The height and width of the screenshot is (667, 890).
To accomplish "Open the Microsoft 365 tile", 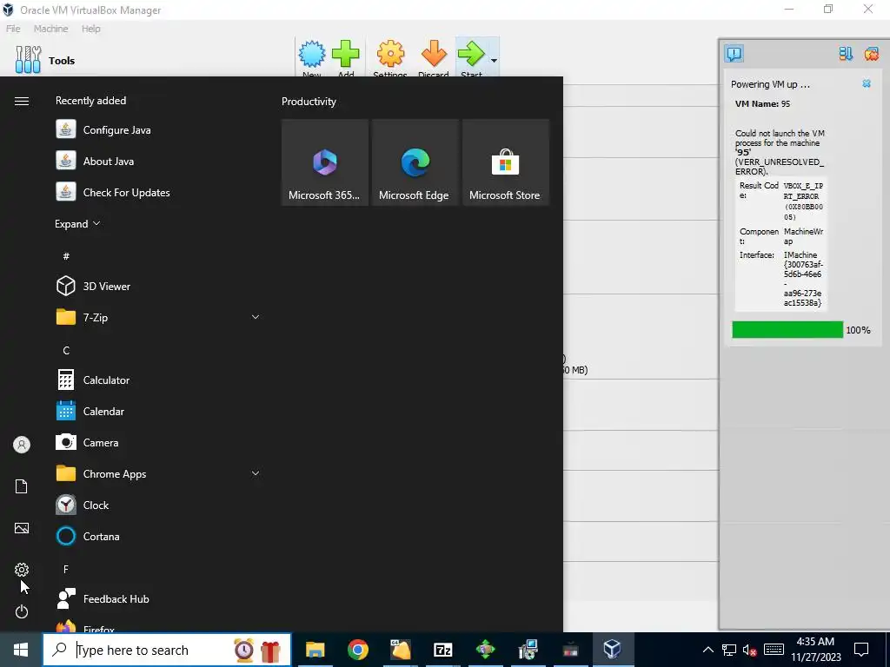I will tap(325, 162).
